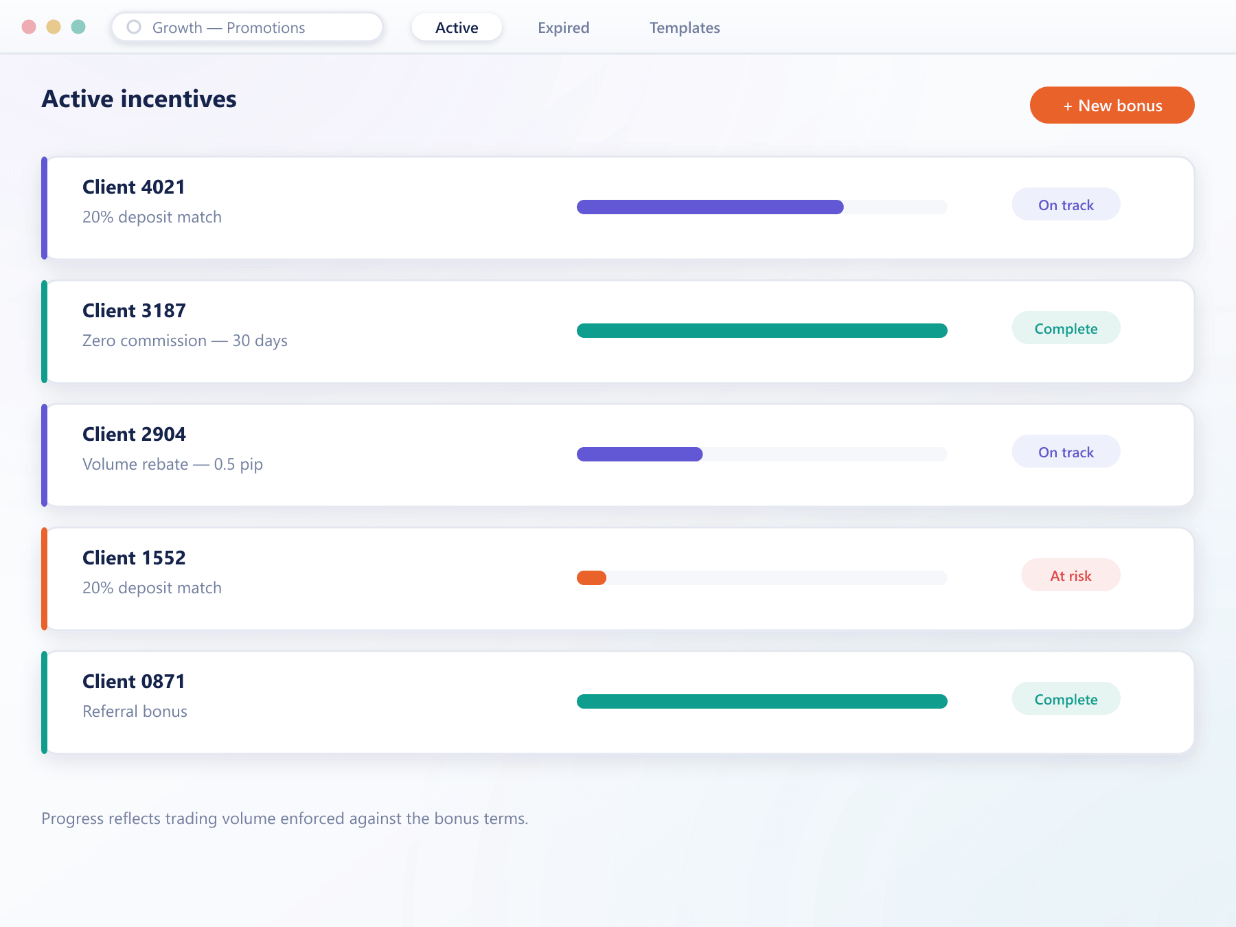Click Client 4021 progress bar
The image size is (1236, 927).
[762, 207]
